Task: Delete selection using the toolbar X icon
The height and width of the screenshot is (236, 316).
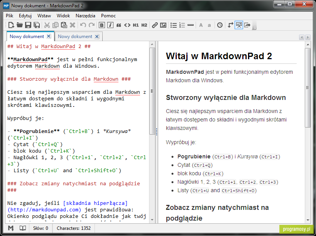Action: [73, 25]
